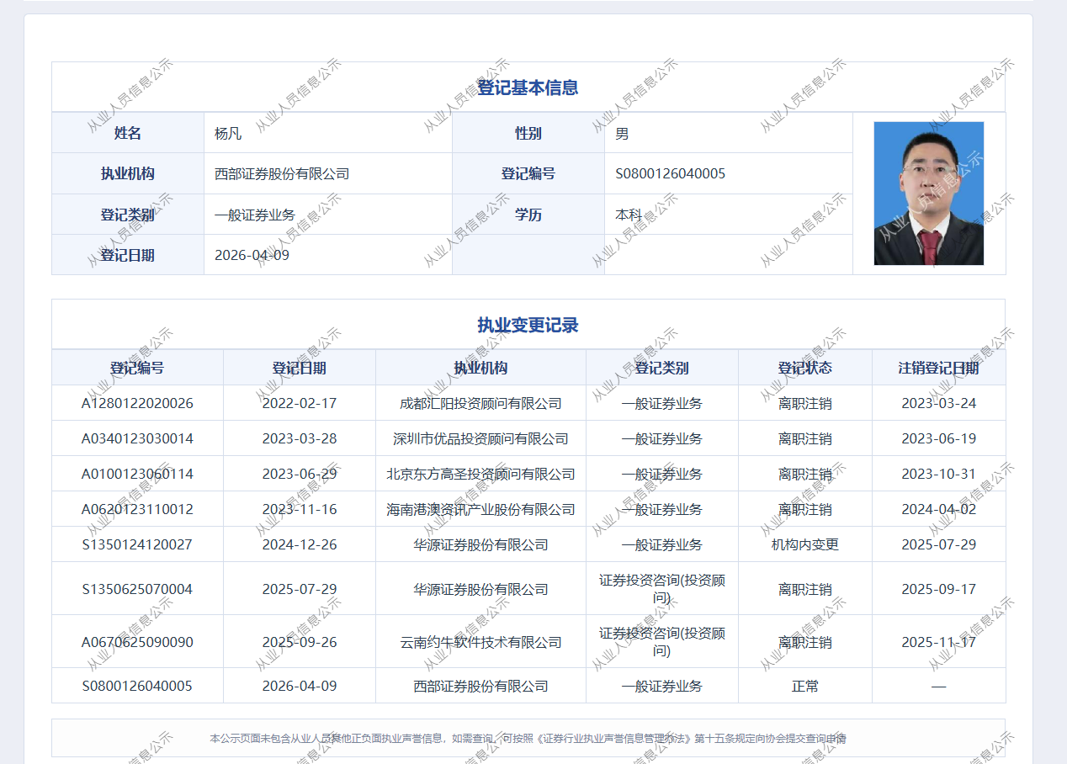Viewport: 1067px width, 764px height.
Task: Click the 登记基本信息 section heading
Action: click(528, 88)
